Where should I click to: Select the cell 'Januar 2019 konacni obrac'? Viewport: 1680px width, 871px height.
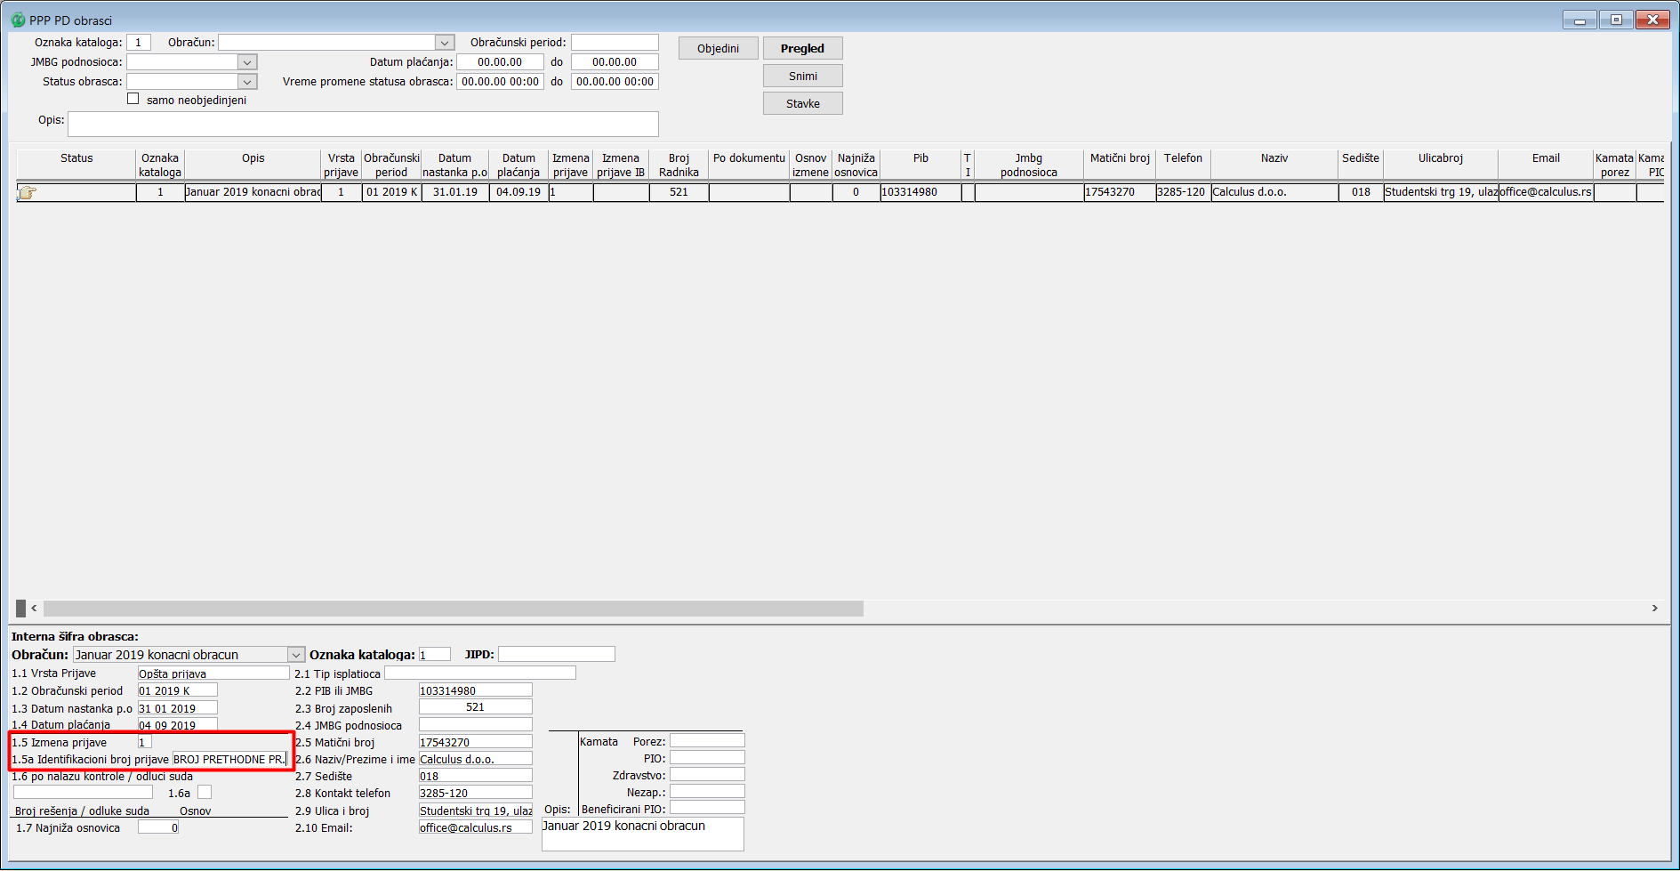[253, 192]
